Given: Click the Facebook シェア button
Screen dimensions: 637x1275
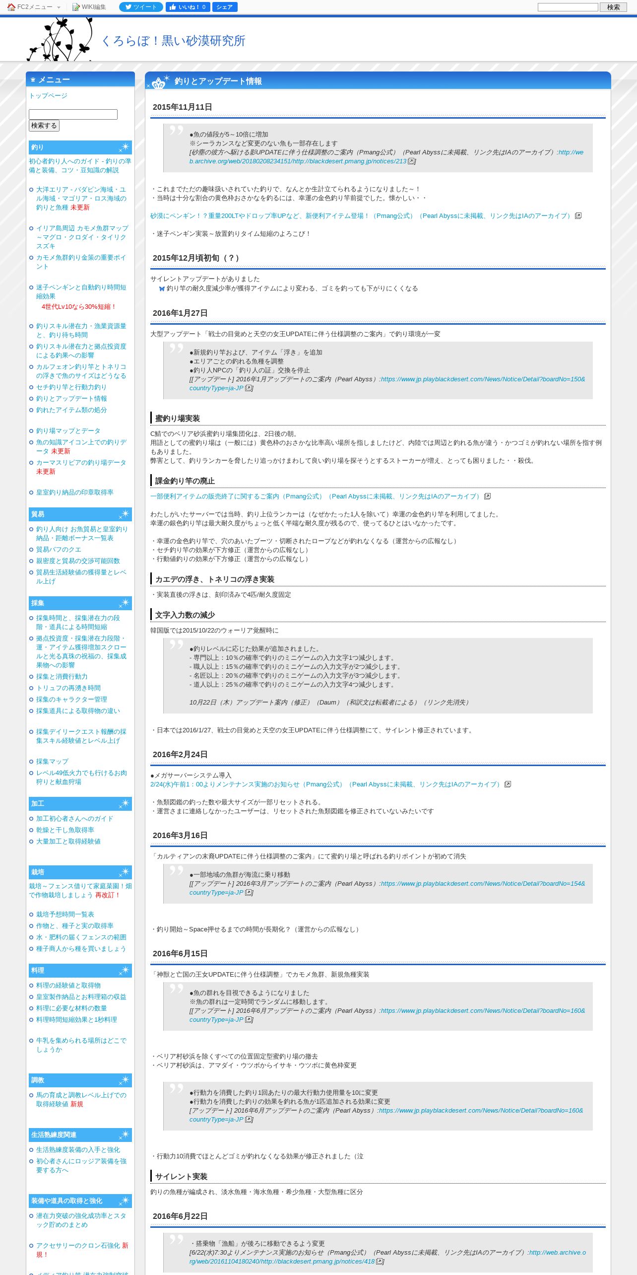Looking at the screenshot, I should [225, 7].
